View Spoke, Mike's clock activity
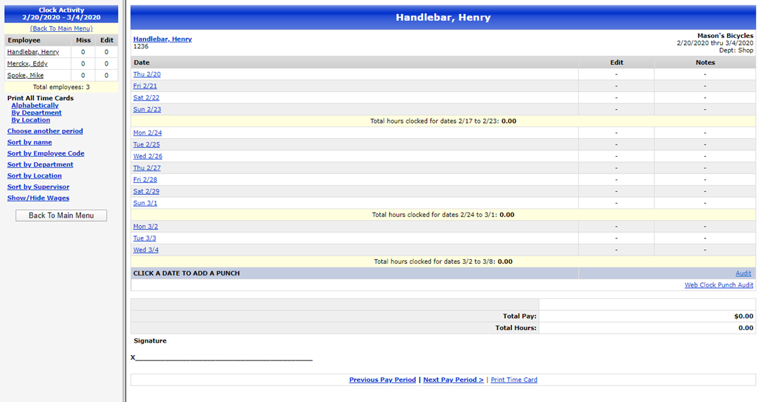 [25, 75]
